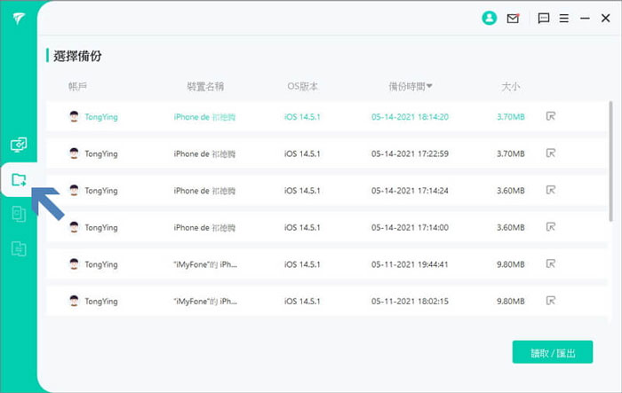Image resolution: width=622 pixels, height=393 pixels.
Task: Select 9.80MB size in 19:44:41 row
Action: [511, 264]
